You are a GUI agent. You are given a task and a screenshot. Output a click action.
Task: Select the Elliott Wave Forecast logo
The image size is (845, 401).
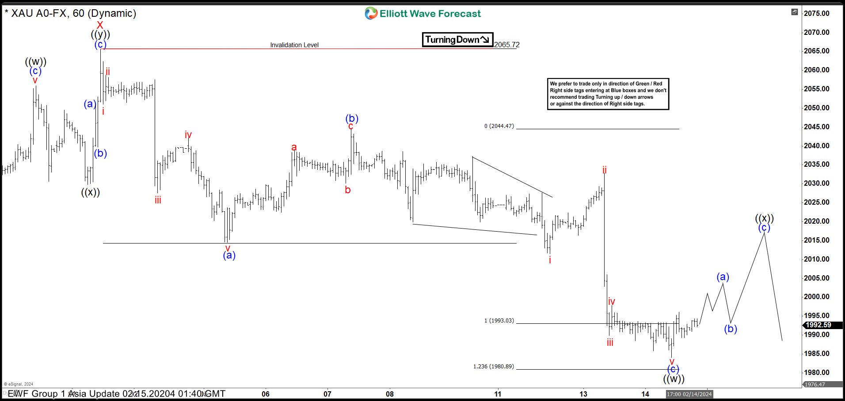(x=421, y=14)
